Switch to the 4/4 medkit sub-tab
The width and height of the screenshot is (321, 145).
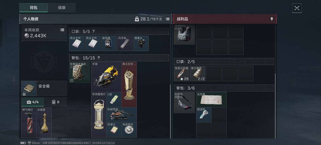click(x=33, y=102)
